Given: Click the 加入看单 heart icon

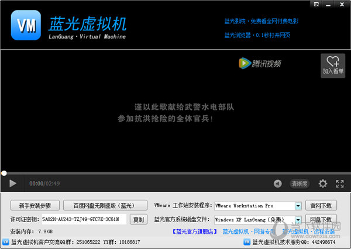Looking at the screenshot, I should [x=333, y=66].
